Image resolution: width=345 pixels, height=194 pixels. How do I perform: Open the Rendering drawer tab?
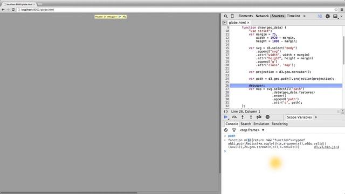click(279, 124)
